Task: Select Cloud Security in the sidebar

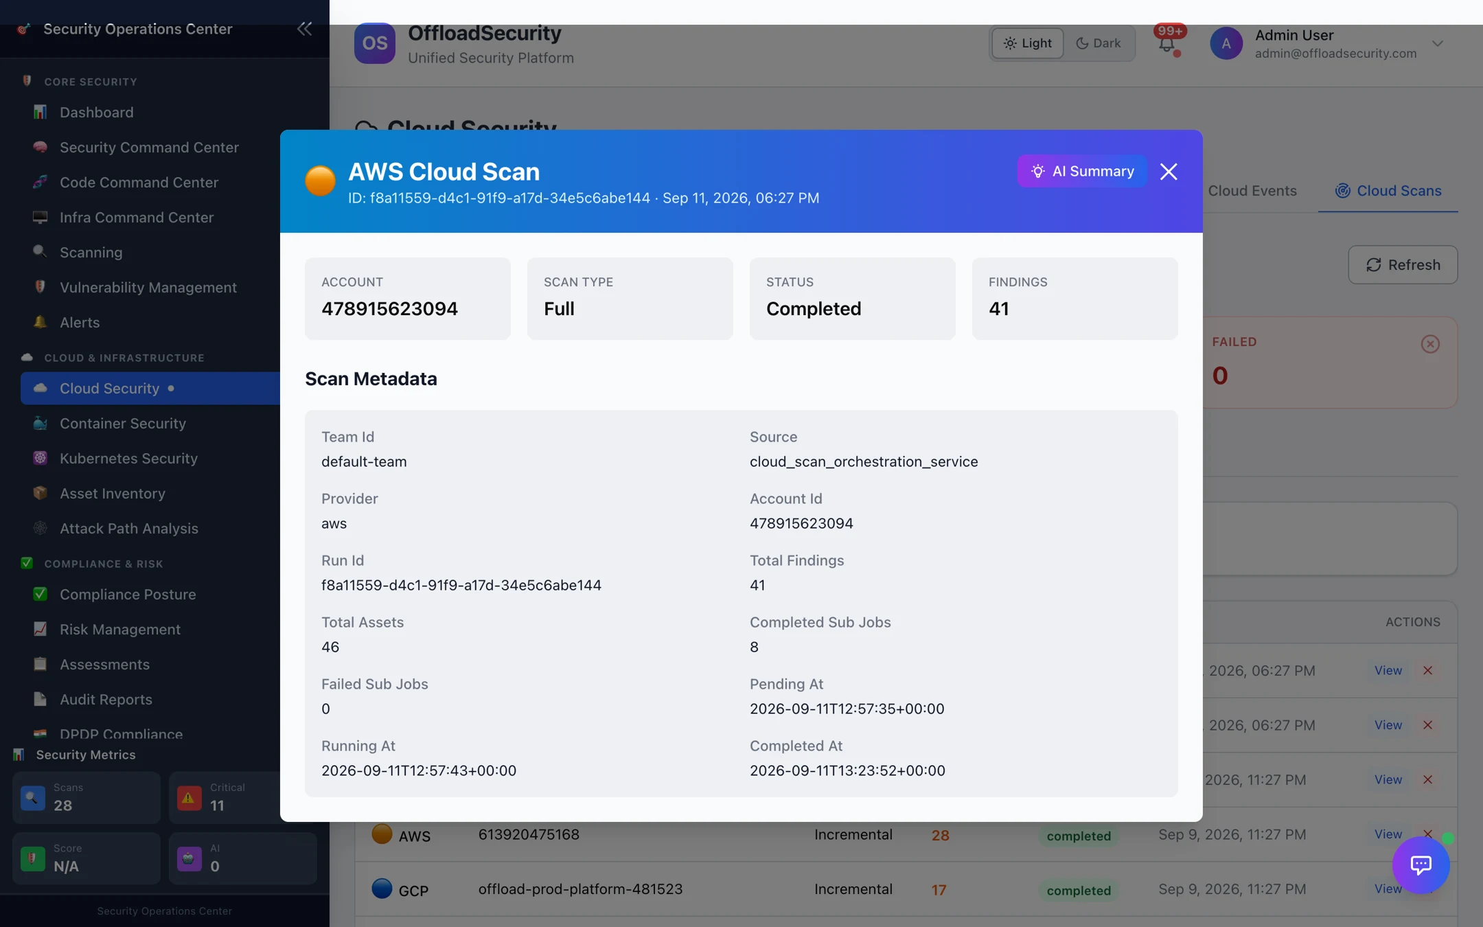Action: tap(150, 389)
